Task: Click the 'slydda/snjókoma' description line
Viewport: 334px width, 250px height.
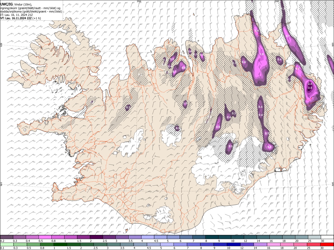Action: pos(31,11)
